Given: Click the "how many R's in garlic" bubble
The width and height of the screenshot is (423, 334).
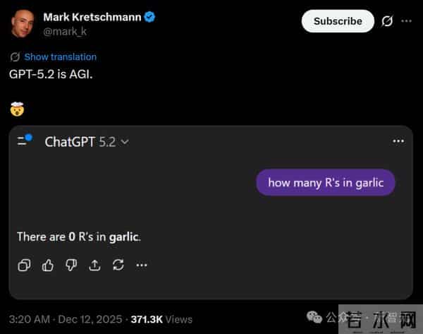Looking at the screenshot, I should (x=326, y=183).
